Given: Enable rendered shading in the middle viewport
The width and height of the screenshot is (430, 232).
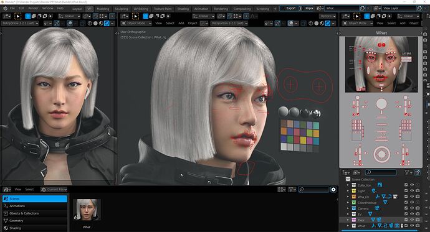Looking at the screenshot, I should coord(327,23).
